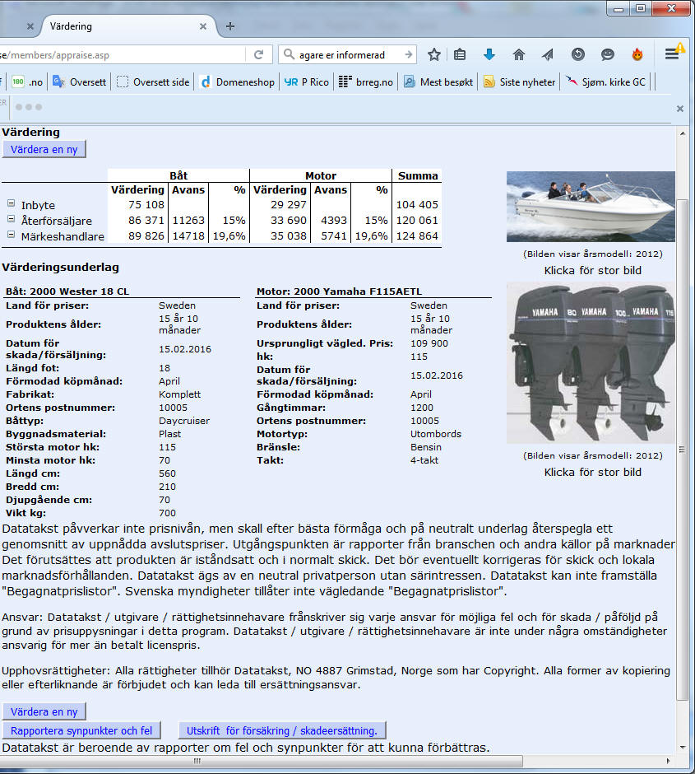The width and height of the screenshot is (695, 774).
Task: Open the hamburger menu with warning badge
Action: tap(672, 54)
